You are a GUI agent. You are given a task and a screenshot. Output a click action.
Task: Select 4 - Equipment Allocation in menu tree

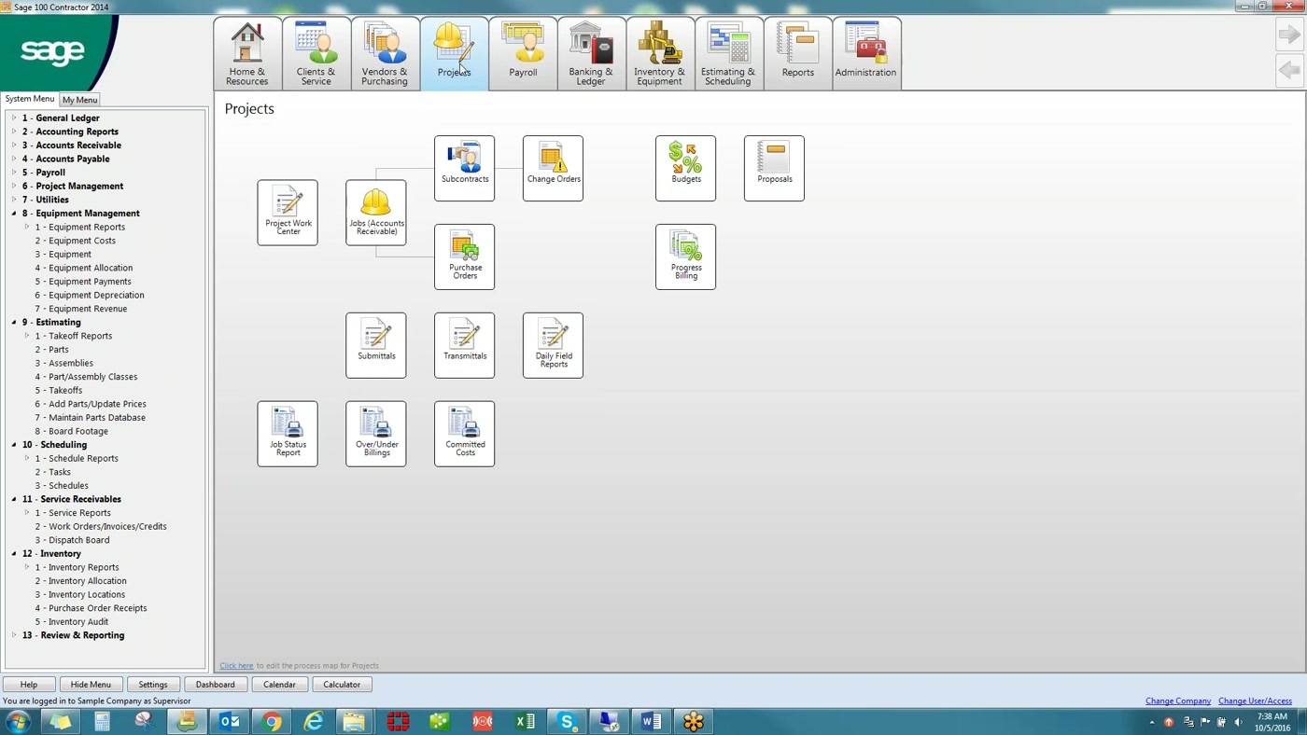point(84,268)
